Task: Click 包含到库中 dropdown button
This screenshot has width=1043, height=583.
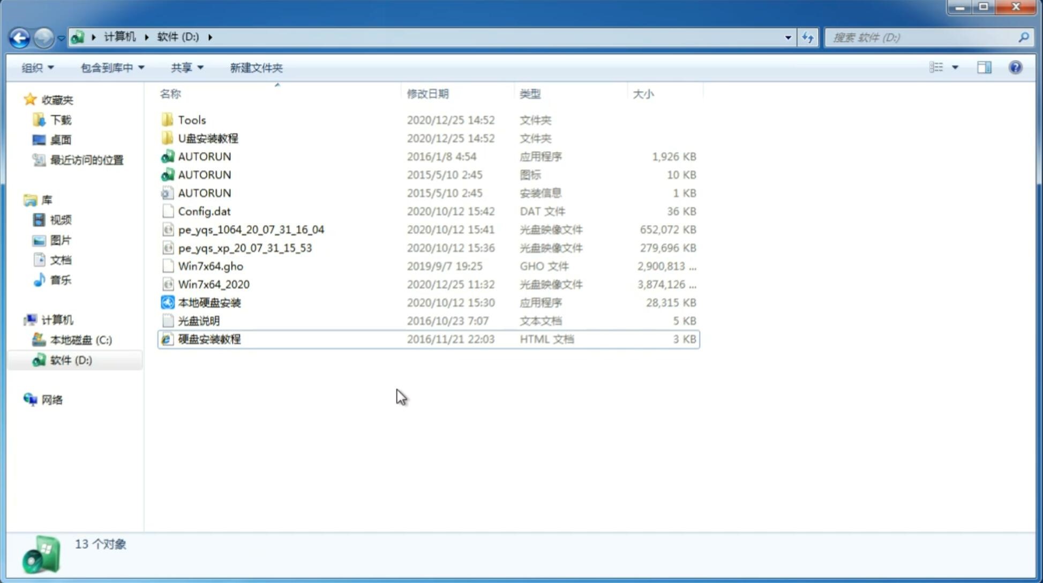Action: point(112,66)
